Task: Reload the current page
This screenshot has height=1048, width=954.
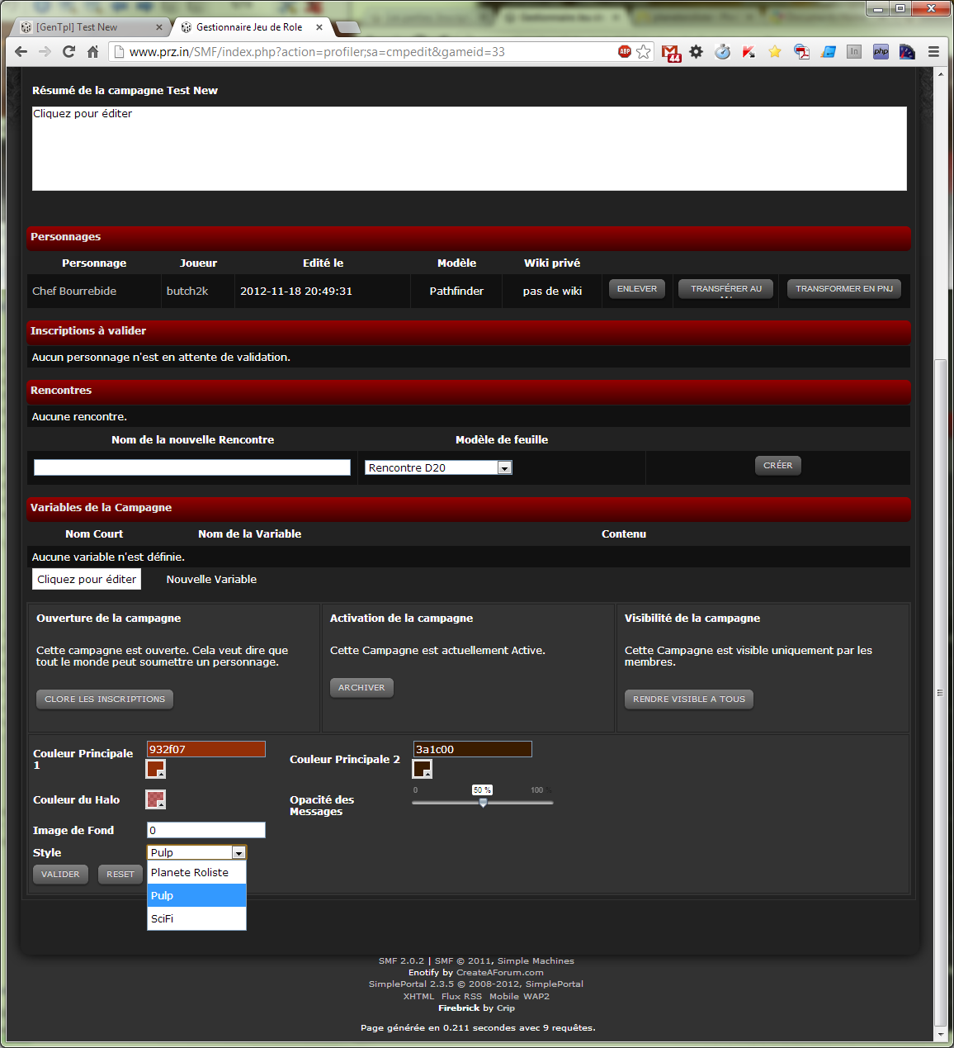Action: coord(69,51)
